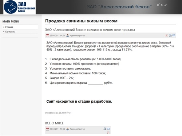Email the ВСЕ О МЯСЕ article

coord(108,129)
